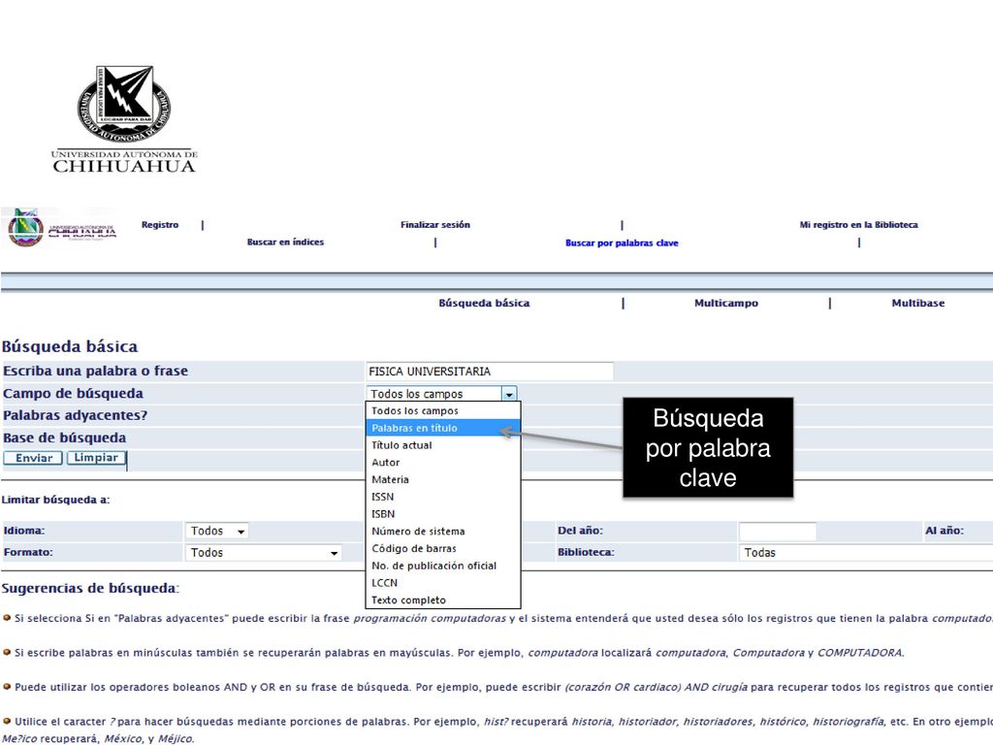
Task: Click the Sugerencias de búsqueda heading
Action: 90,589
